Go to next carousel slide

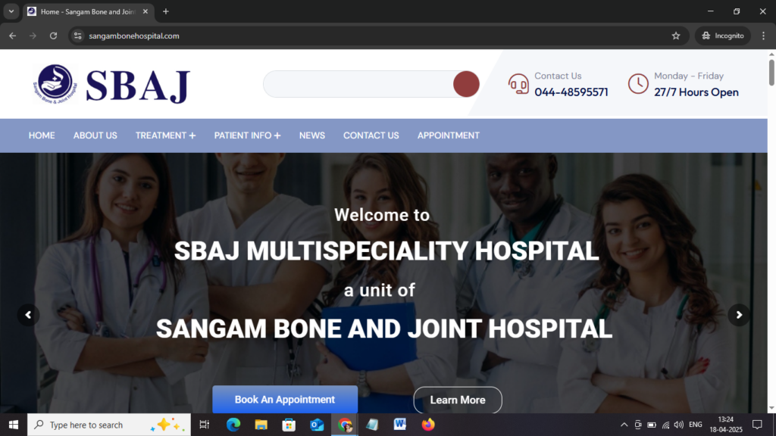click(739, 315)
